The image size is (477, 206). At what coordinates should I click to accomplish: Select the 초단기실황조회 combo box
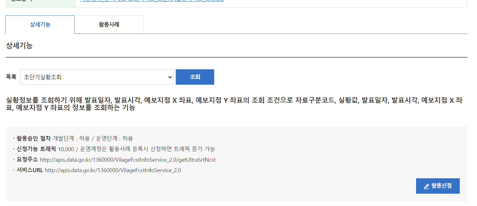tap(92, 77)
